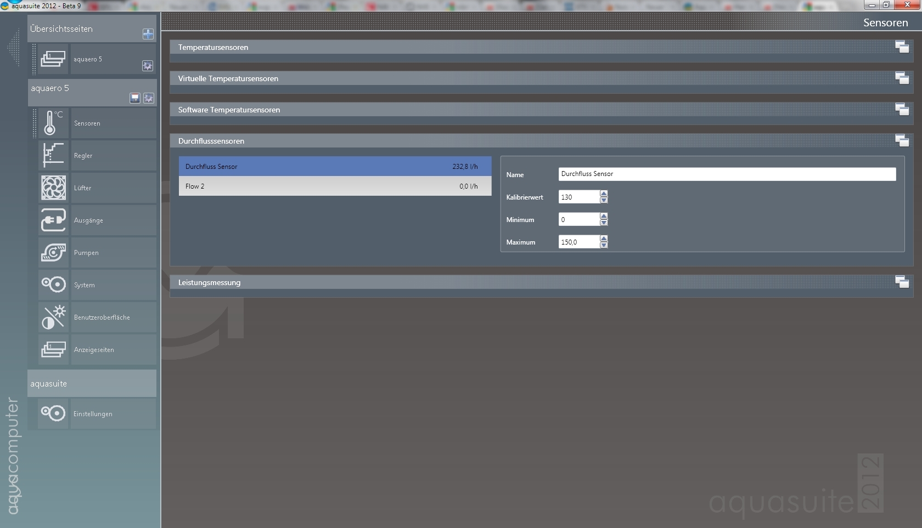This screenshot has width=922, height=528.
Task: Open settings gear of aquaero 5 overview page
Action: [x=148, y=66]
